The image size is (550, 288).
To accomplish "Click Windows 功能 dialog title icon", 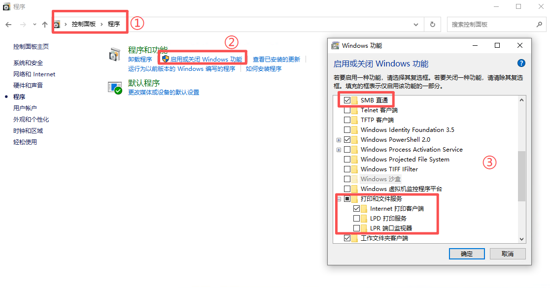I will pos(336,46).
